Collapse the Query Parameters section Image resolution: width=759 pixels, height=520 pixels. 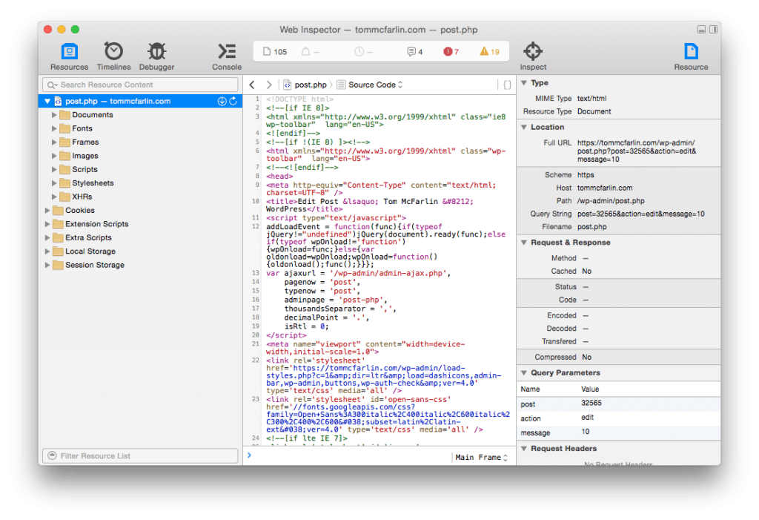(524, 372)
